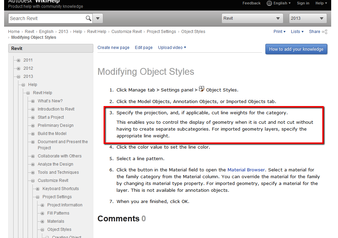
Task: Click Edit page
Action: pyautogui.click(x=143, y=48)
